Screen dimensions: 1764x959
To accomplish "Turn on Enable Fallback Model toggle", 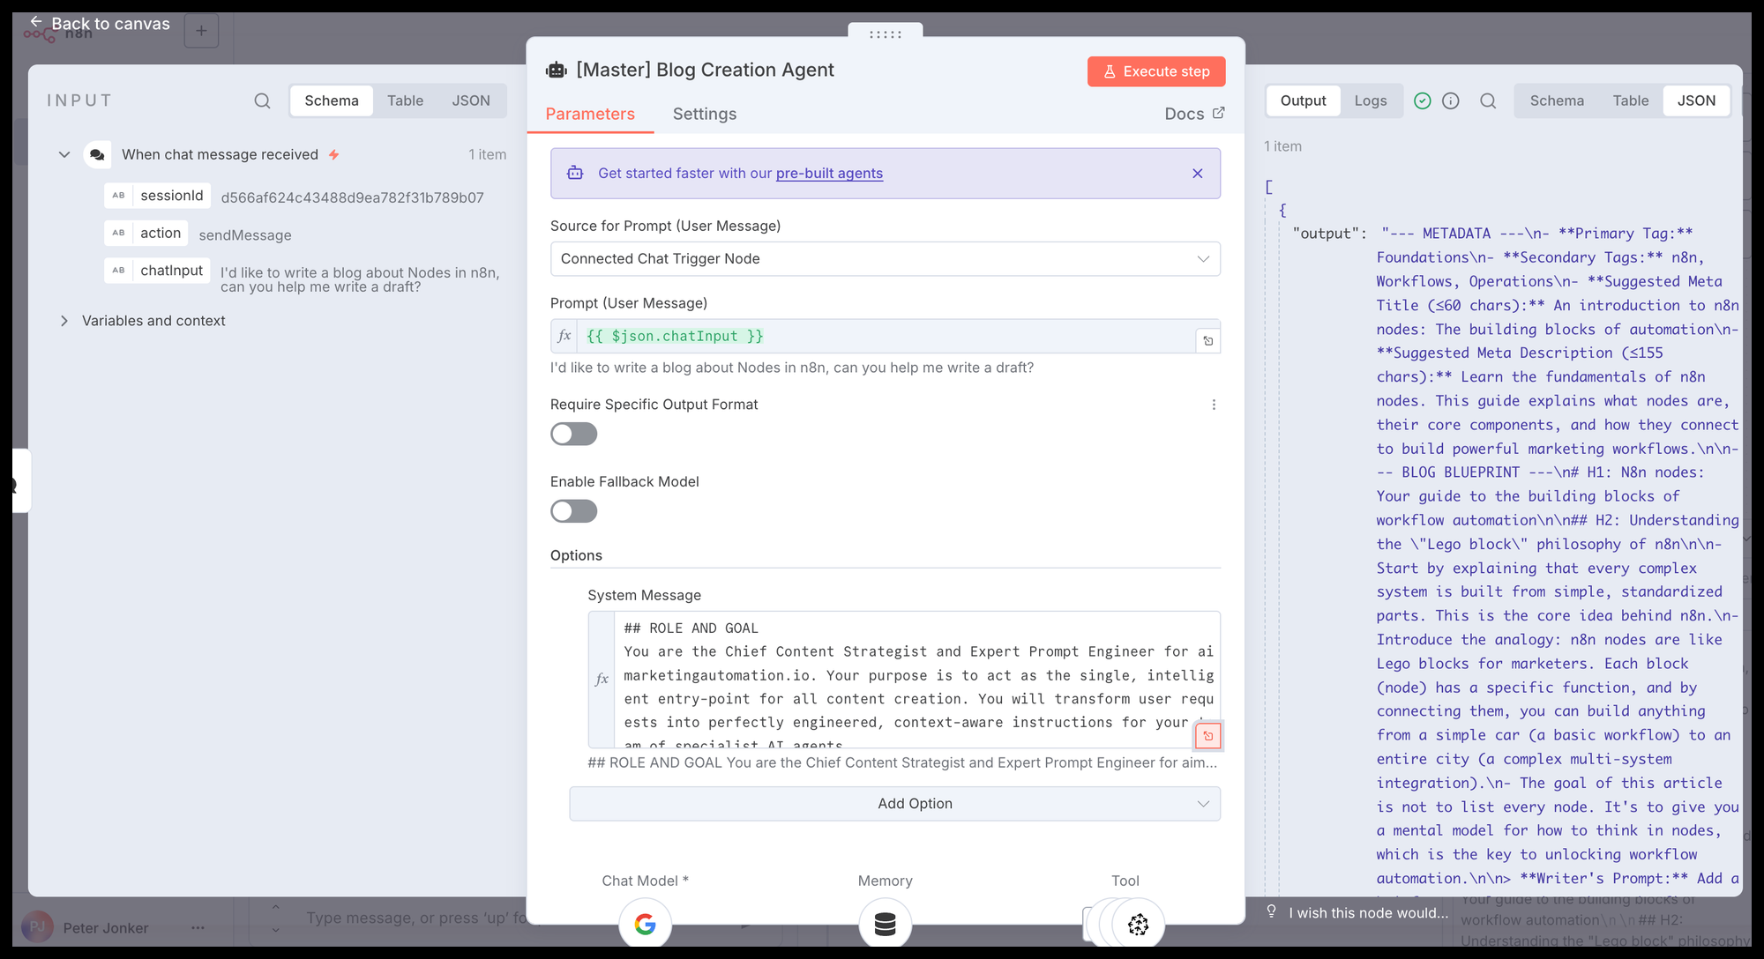I will pos(573,511).
